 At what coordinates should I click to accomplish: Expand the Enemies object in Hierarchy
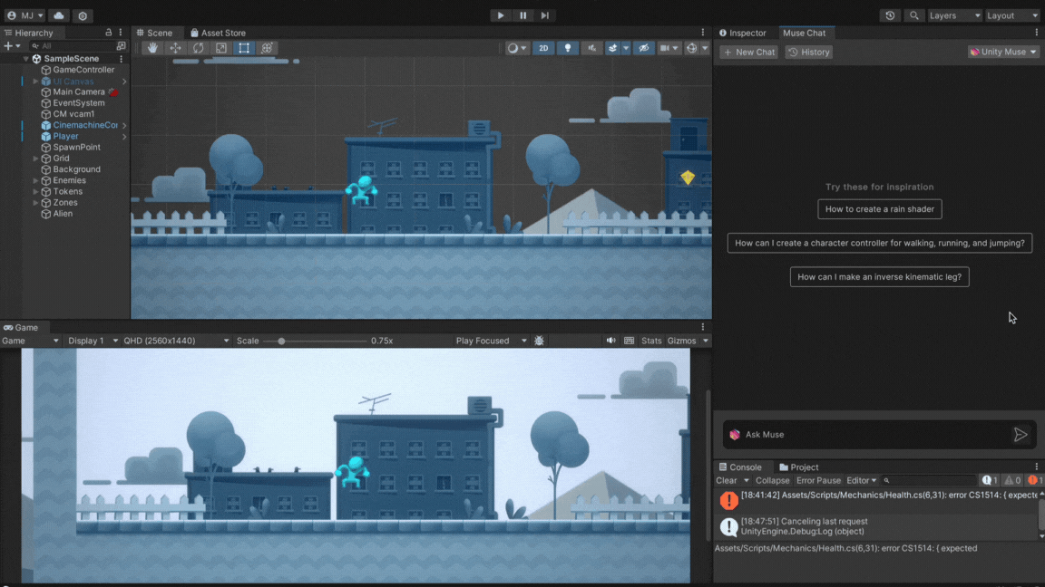click(x=36, y=180)
